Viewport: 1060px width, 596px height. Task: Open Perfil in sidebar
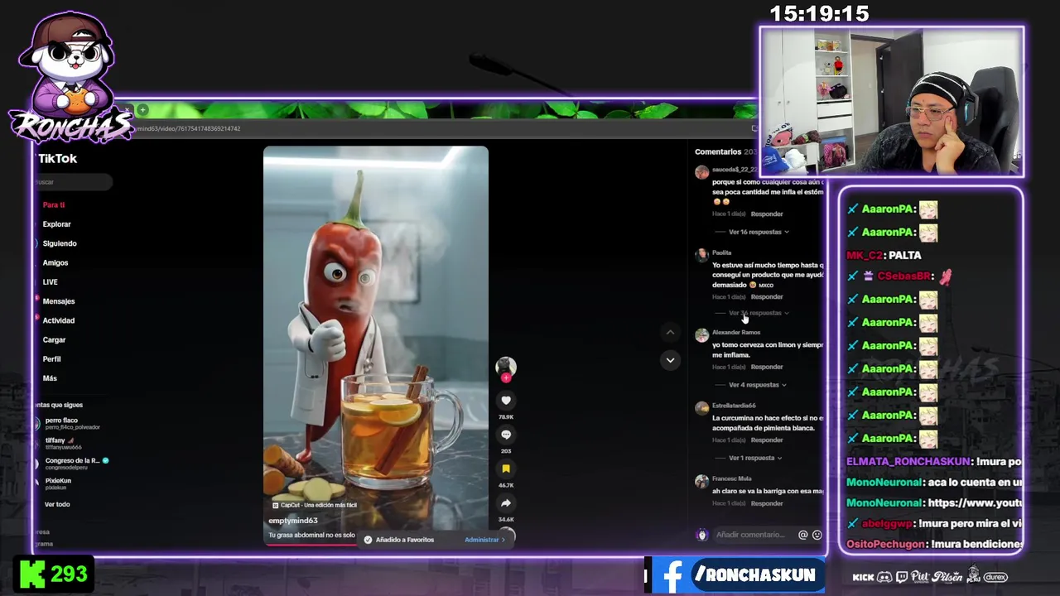click(51, 359)
